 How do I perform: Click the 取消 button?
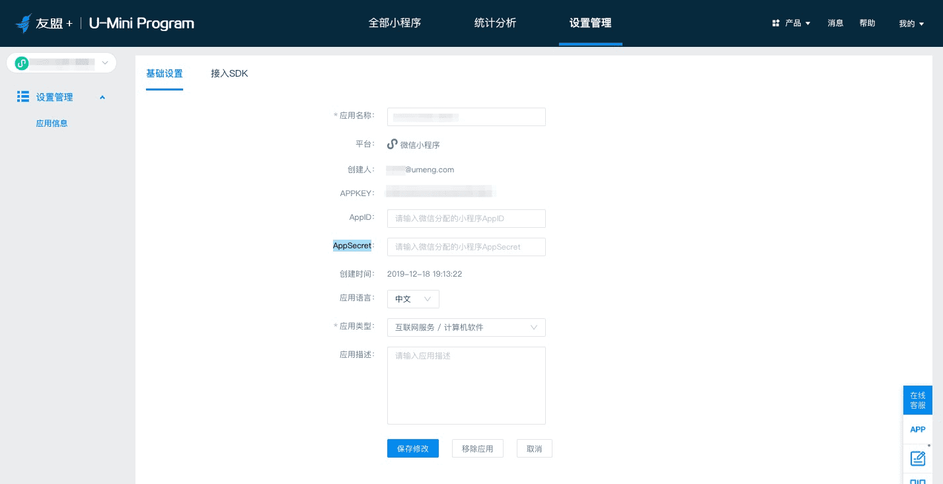(535, 448)
